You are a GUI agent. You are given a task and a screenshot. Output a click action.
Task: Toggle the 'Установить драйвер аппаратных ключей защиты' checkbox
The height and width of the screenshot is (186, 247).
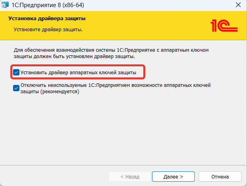pos(16,72)
